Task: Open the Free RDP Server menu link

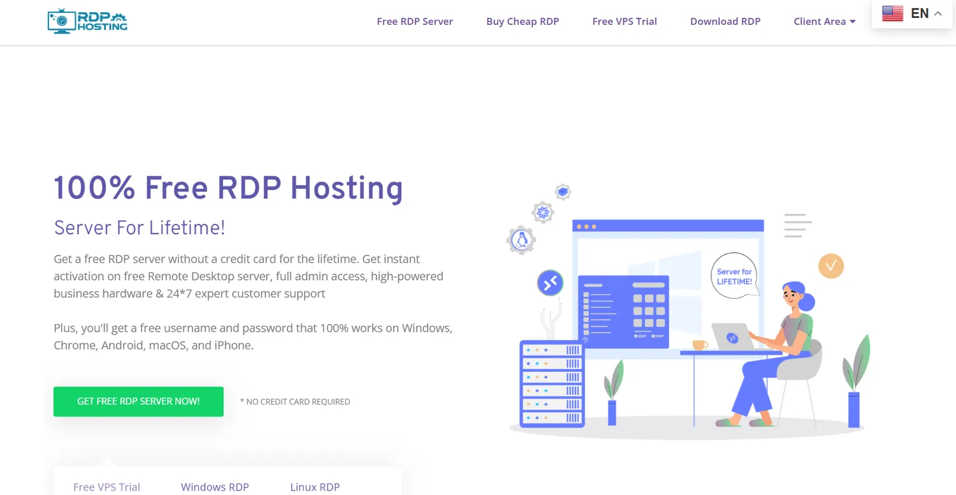Action: tap(415, 22)
